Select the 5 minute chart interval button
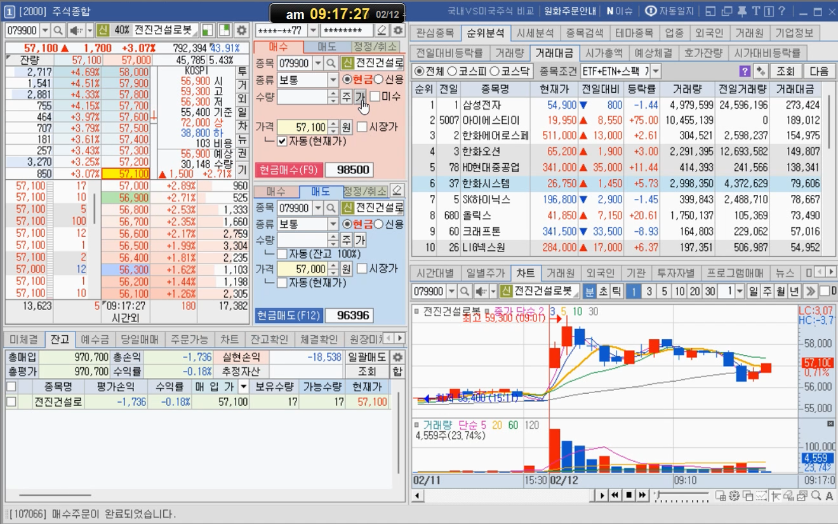This screenshot has width=838, height=524. (x=664, y=291)
